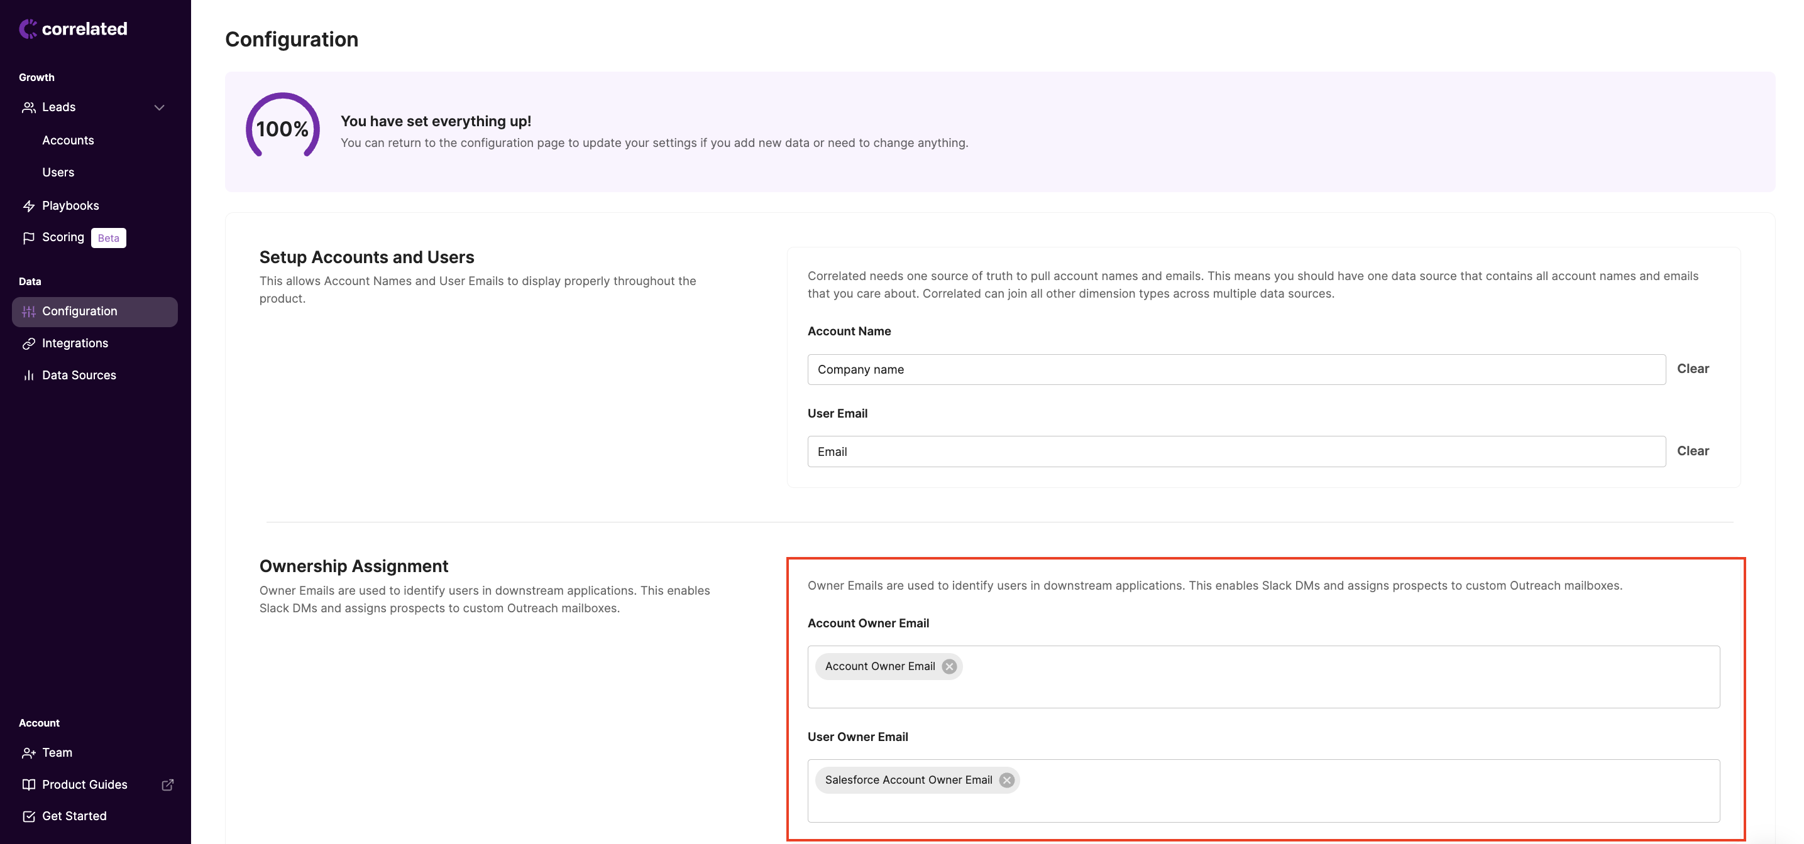
Task: Remove the Account Owner Email tag
Action: (949, 666)
